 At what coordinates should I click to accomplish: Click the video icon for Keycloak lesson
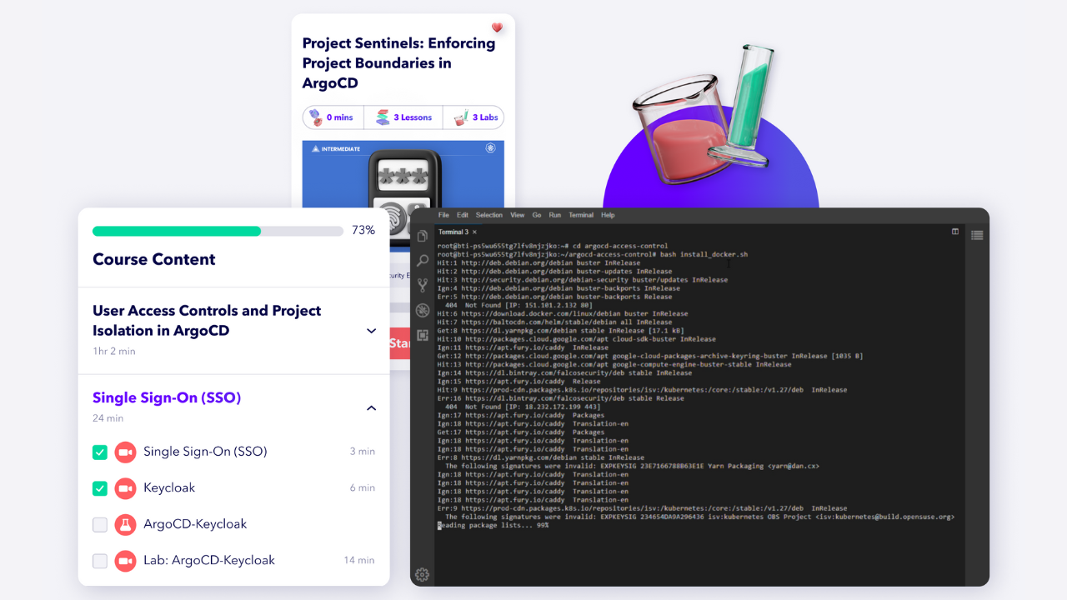pyautogui.click(x=125, y=487)
